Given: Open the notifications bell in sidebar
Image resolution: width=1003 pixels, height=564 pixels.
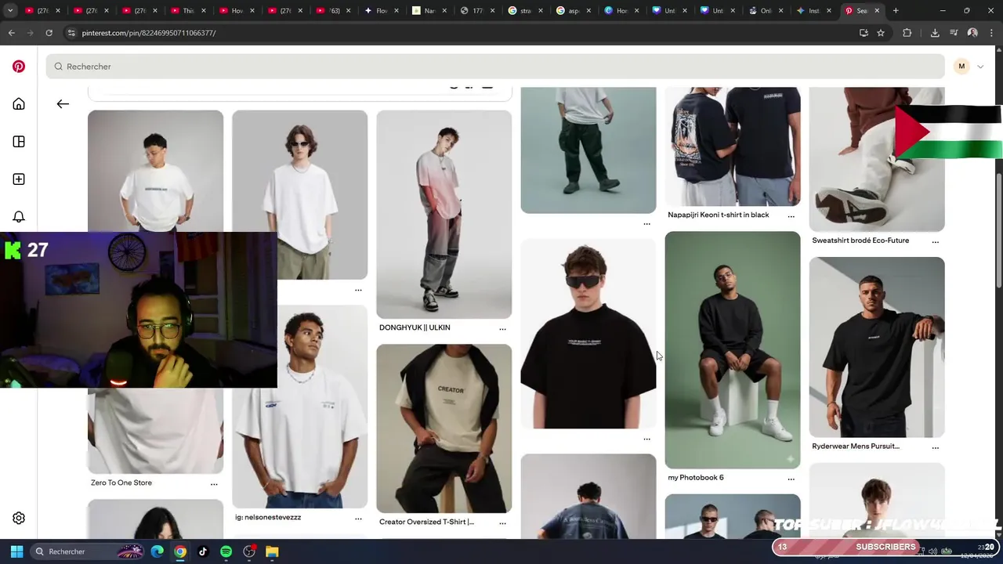Looking at the screenshot, I should click(19, 217).
